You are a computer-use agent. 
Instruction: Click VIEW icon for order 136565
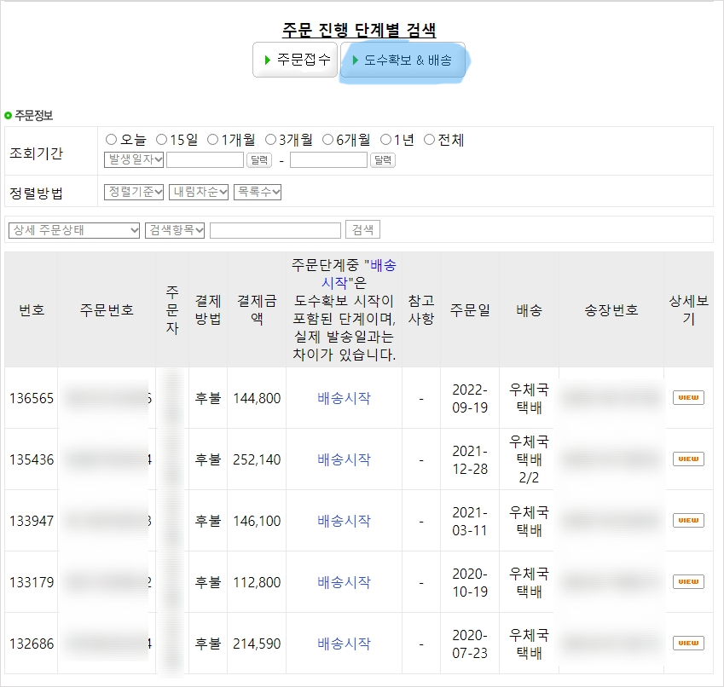(688, 397)
